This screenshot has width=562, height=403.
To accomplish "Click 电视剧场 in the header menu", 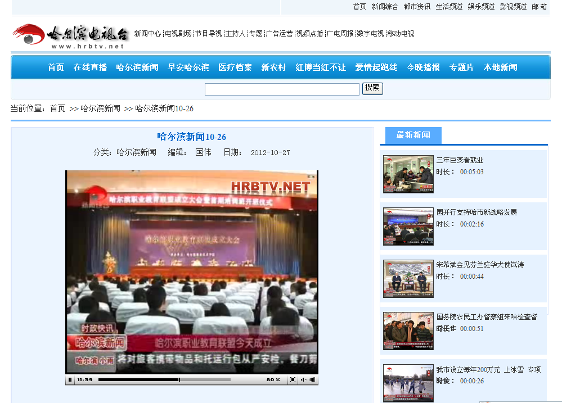I will coord(178,33).
